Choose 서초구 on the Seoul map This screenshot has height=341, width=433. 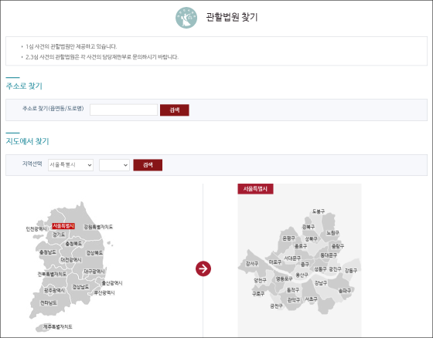[x=311, y=299]
